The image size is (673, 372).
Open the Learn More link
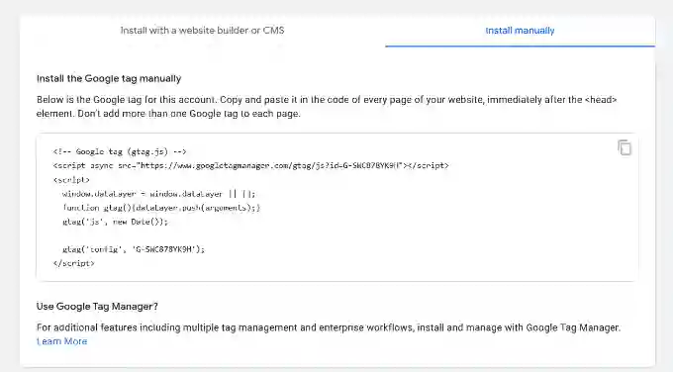coord(61,341)
